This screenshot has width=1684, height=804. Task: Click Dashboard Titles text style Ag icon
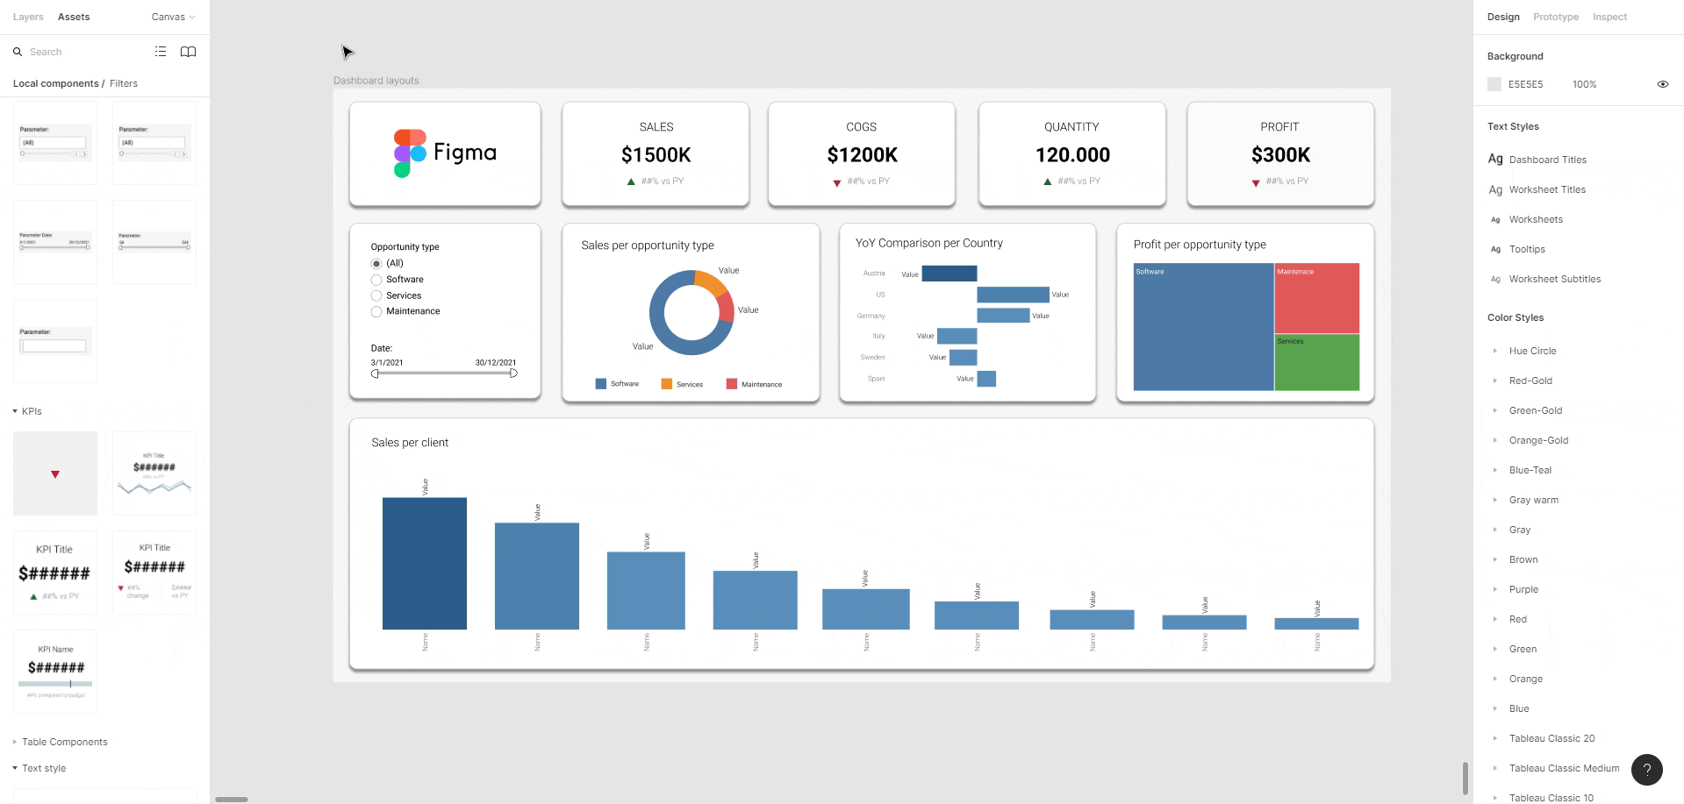[1495, 159]
